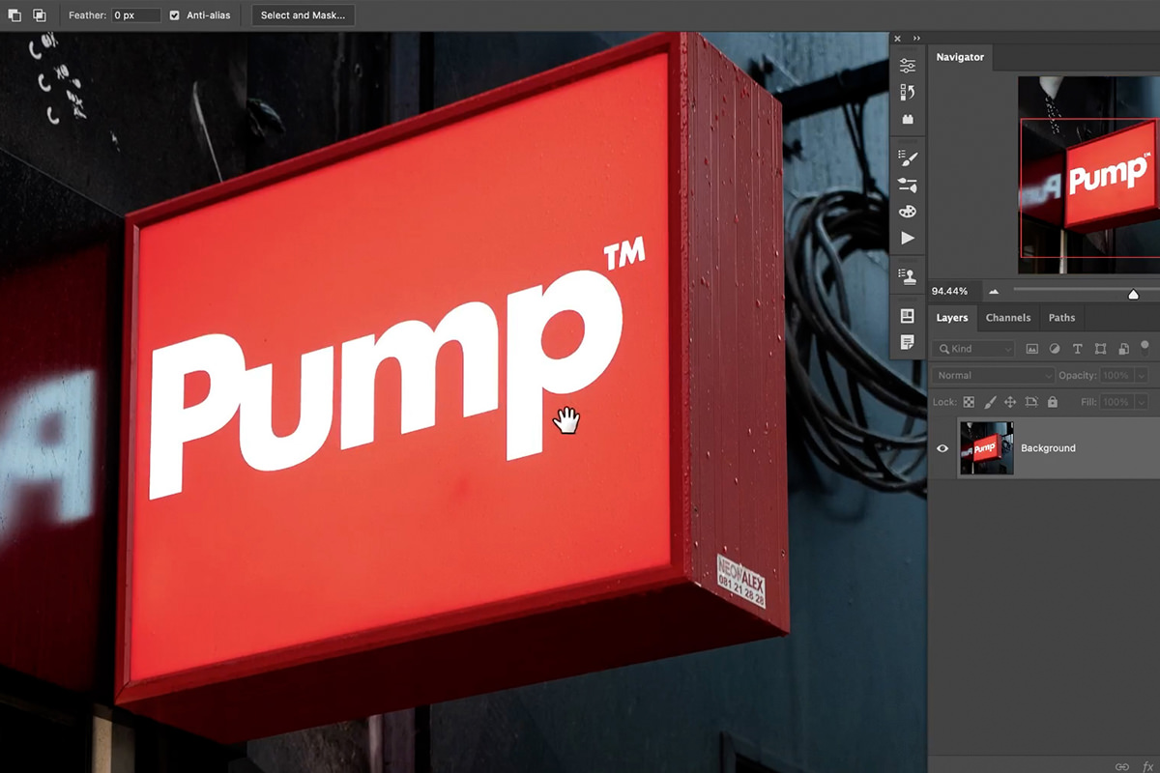
Task: Filter layers by shape layer icon
Action: point(1100,349)
